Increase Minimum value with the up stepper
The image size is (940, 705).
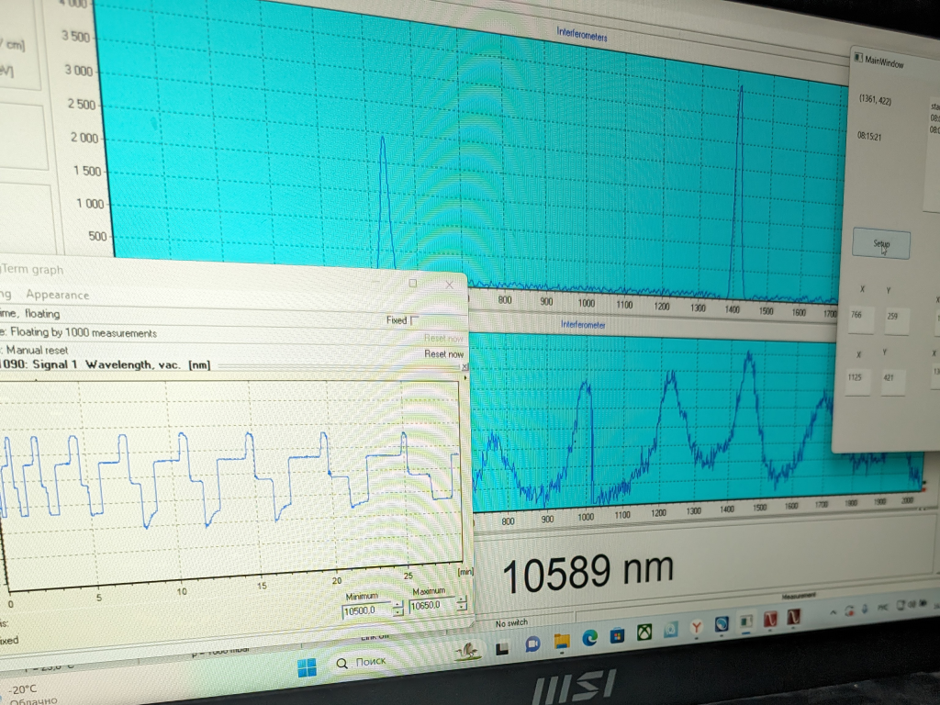pyautogui.click(x=398, y=606)
